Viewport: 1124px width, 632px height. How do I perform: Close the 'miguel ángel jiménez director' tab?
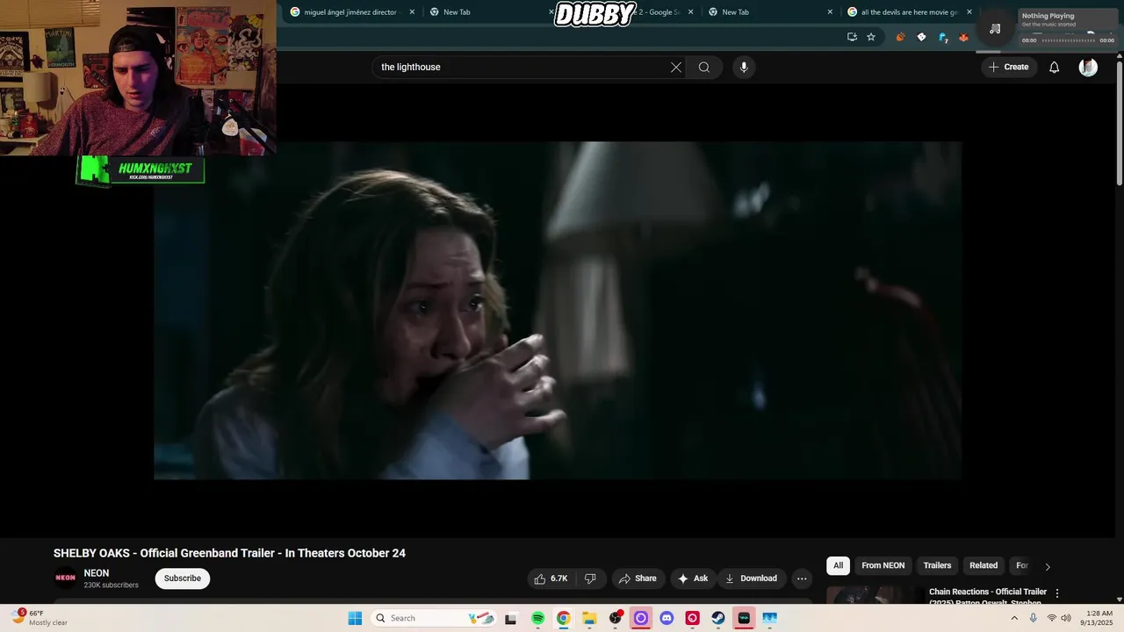point(412,12)
